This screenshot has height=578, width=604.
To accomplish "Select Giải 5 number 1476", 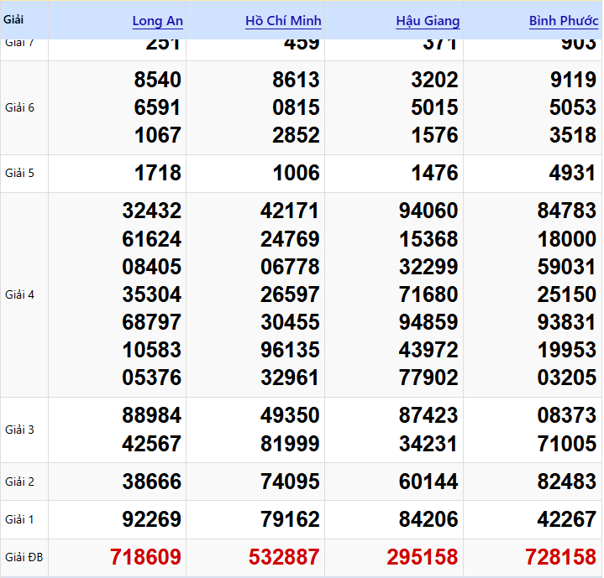I will pos(434,173).
